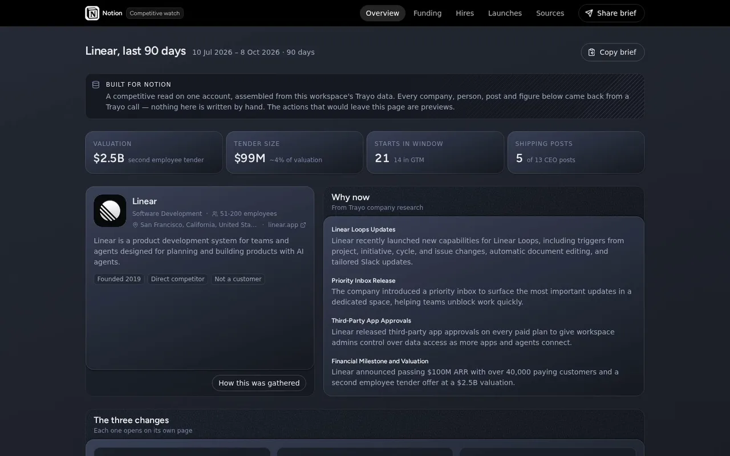Click the paper-plane icon on Share brief
This screenshot has height=456, width=730.
[589, 13]
